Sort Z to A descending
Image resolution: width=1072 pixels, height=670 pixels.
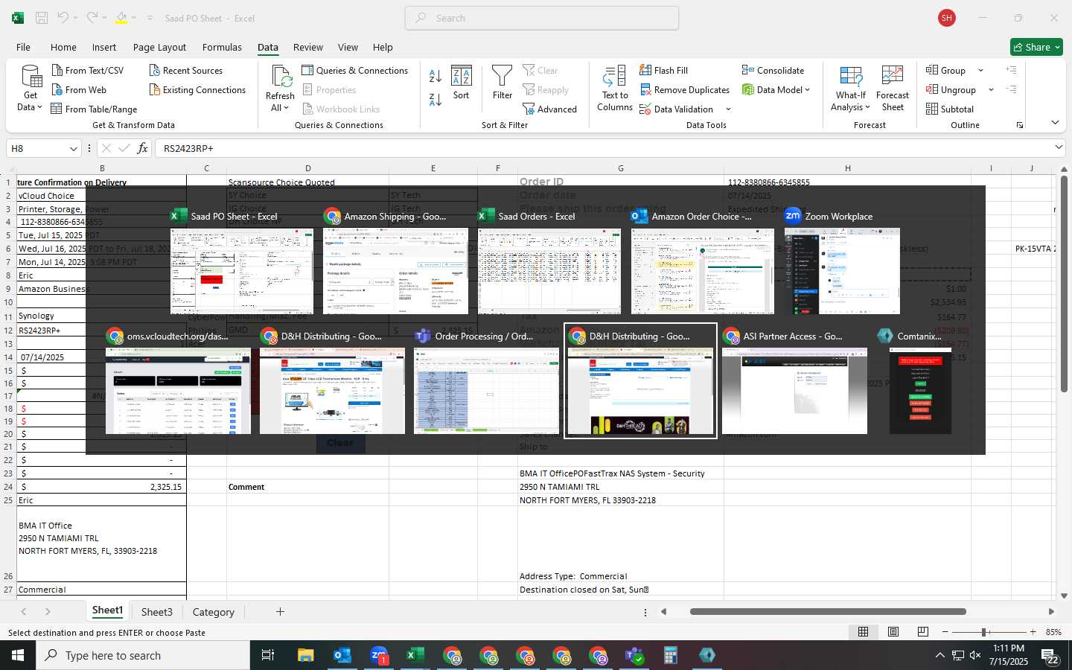[435, 99]
